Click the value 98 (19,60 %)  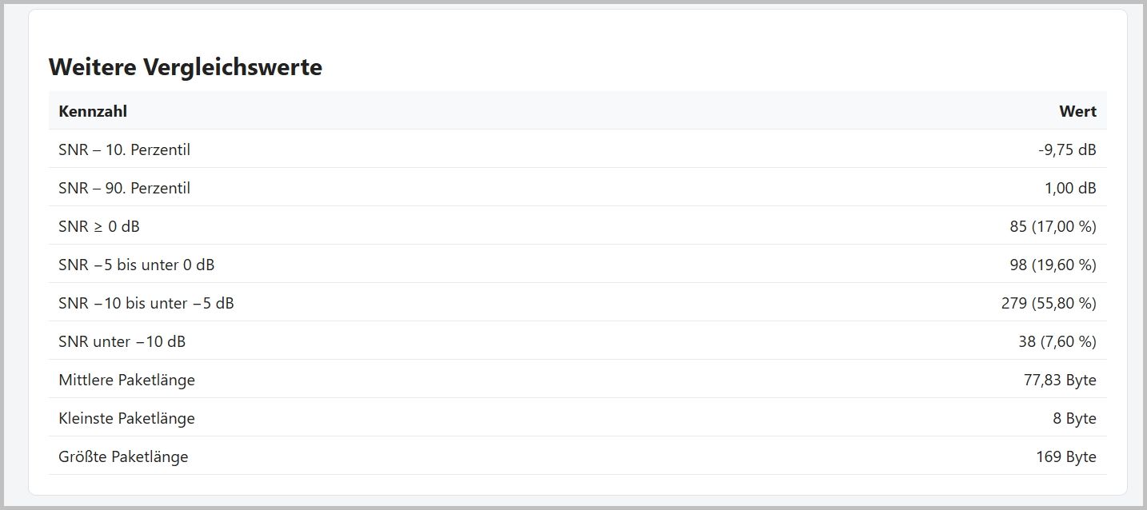pyautogui.click(x=1053, y=265)
